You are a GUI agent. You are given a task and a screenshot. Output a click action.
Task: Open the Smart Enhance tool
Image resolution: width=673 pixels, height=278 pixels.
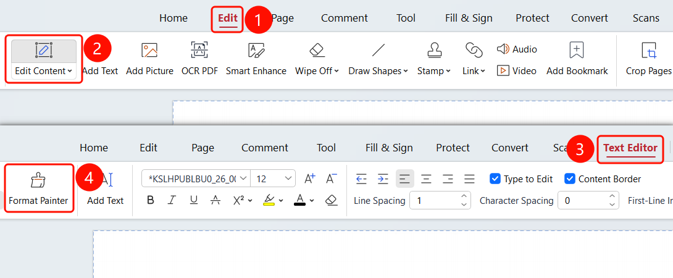[256, 59]
